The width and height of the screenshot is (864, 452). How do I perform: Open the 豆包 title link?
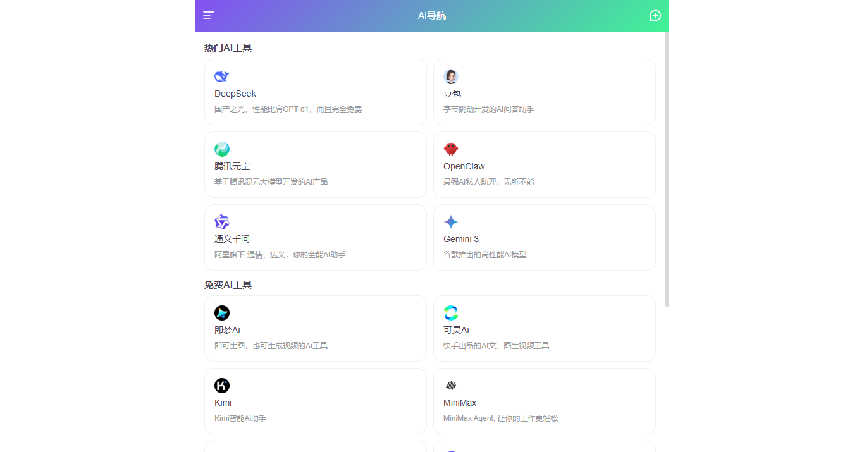pyautogui.click(x=452, y=94)
